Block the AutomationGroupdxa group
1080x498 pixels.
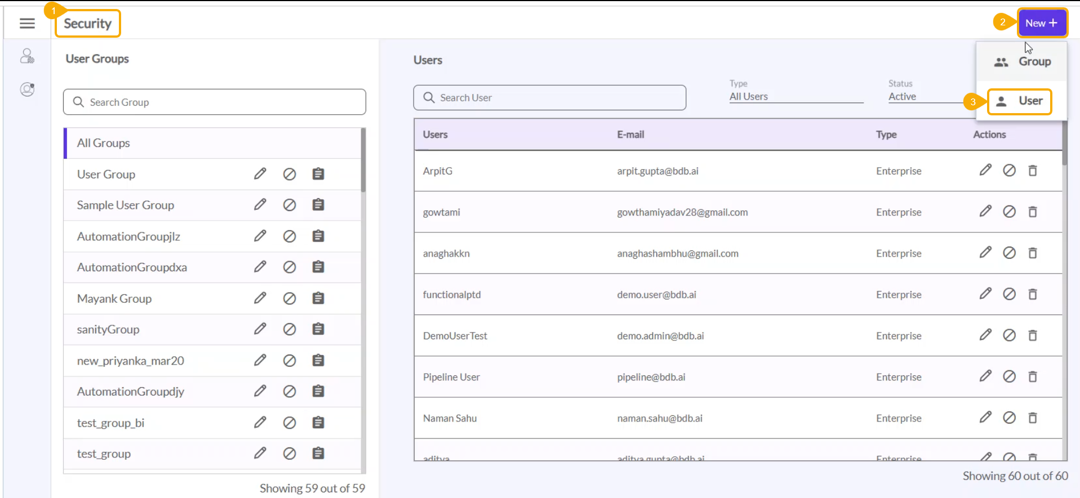290,267
